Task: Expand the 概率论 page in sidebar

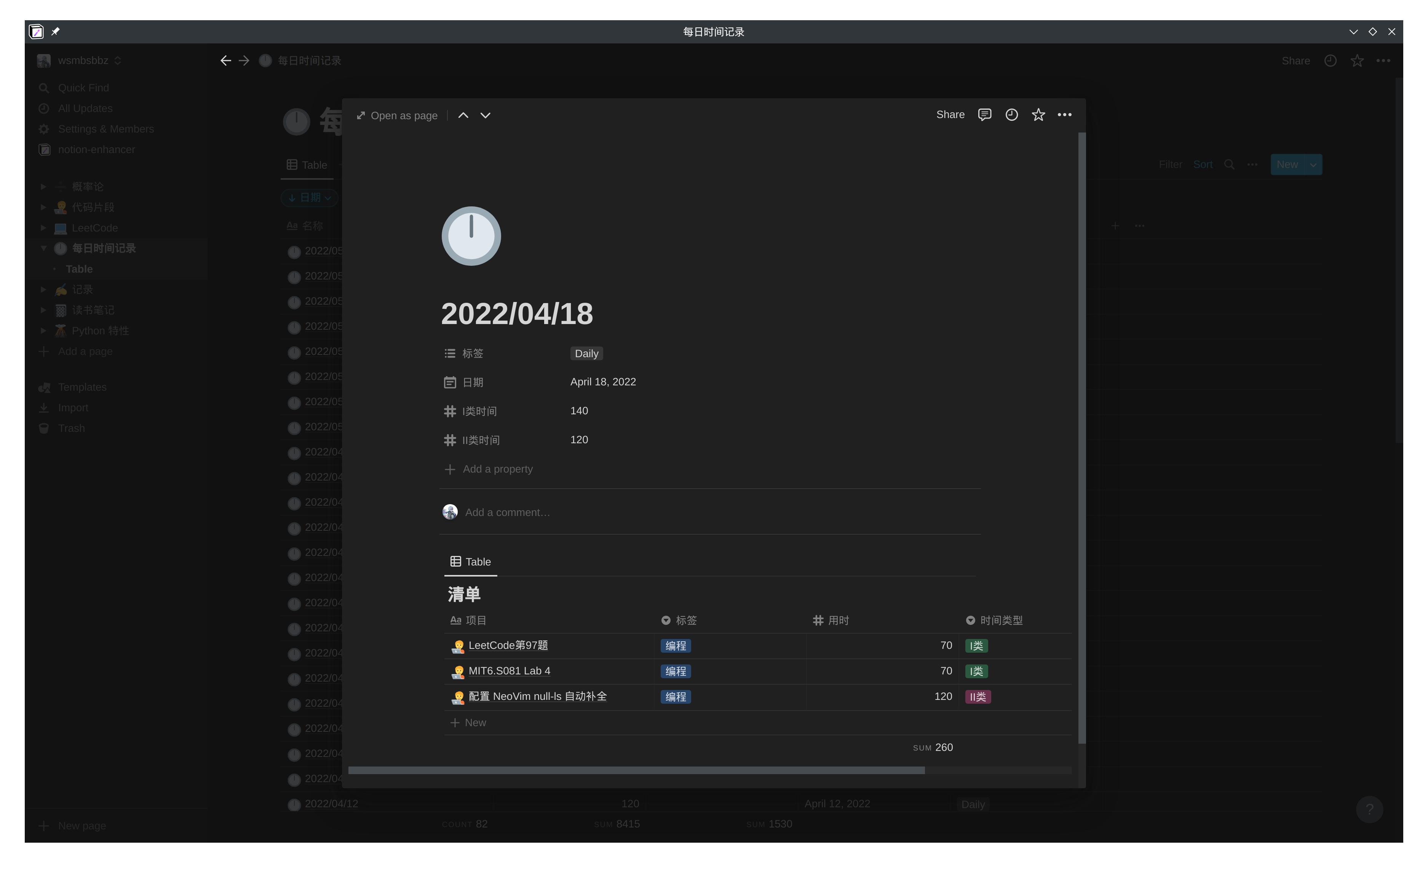Action: 43,187
